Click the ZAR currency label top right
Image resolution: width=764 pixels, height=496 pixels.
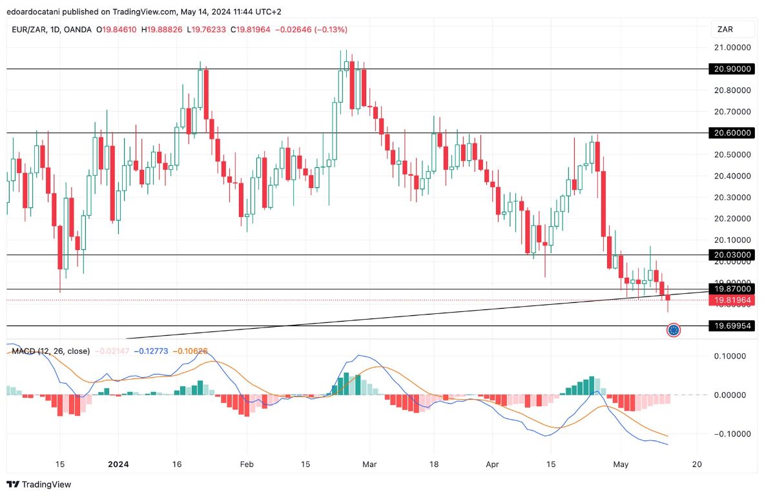727,29
